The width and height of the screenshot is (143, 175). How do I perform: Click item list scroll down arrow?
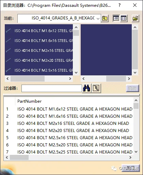pos(76,72)
